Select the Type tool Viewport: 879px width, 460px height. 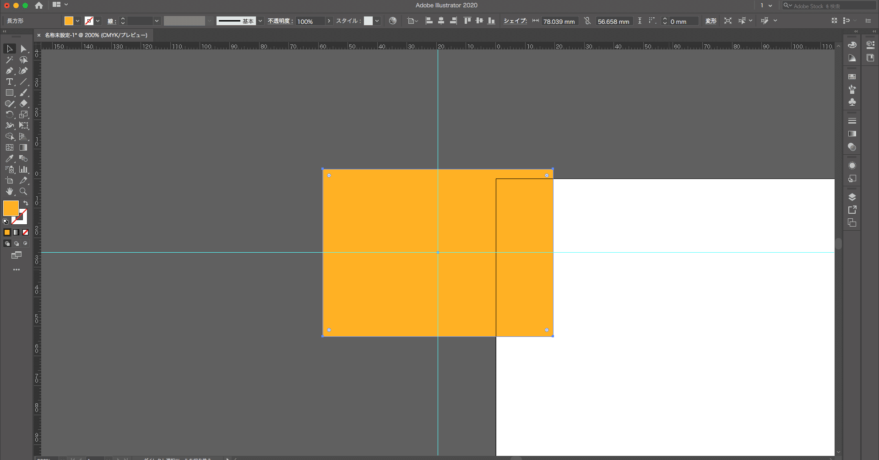[10, 81]
